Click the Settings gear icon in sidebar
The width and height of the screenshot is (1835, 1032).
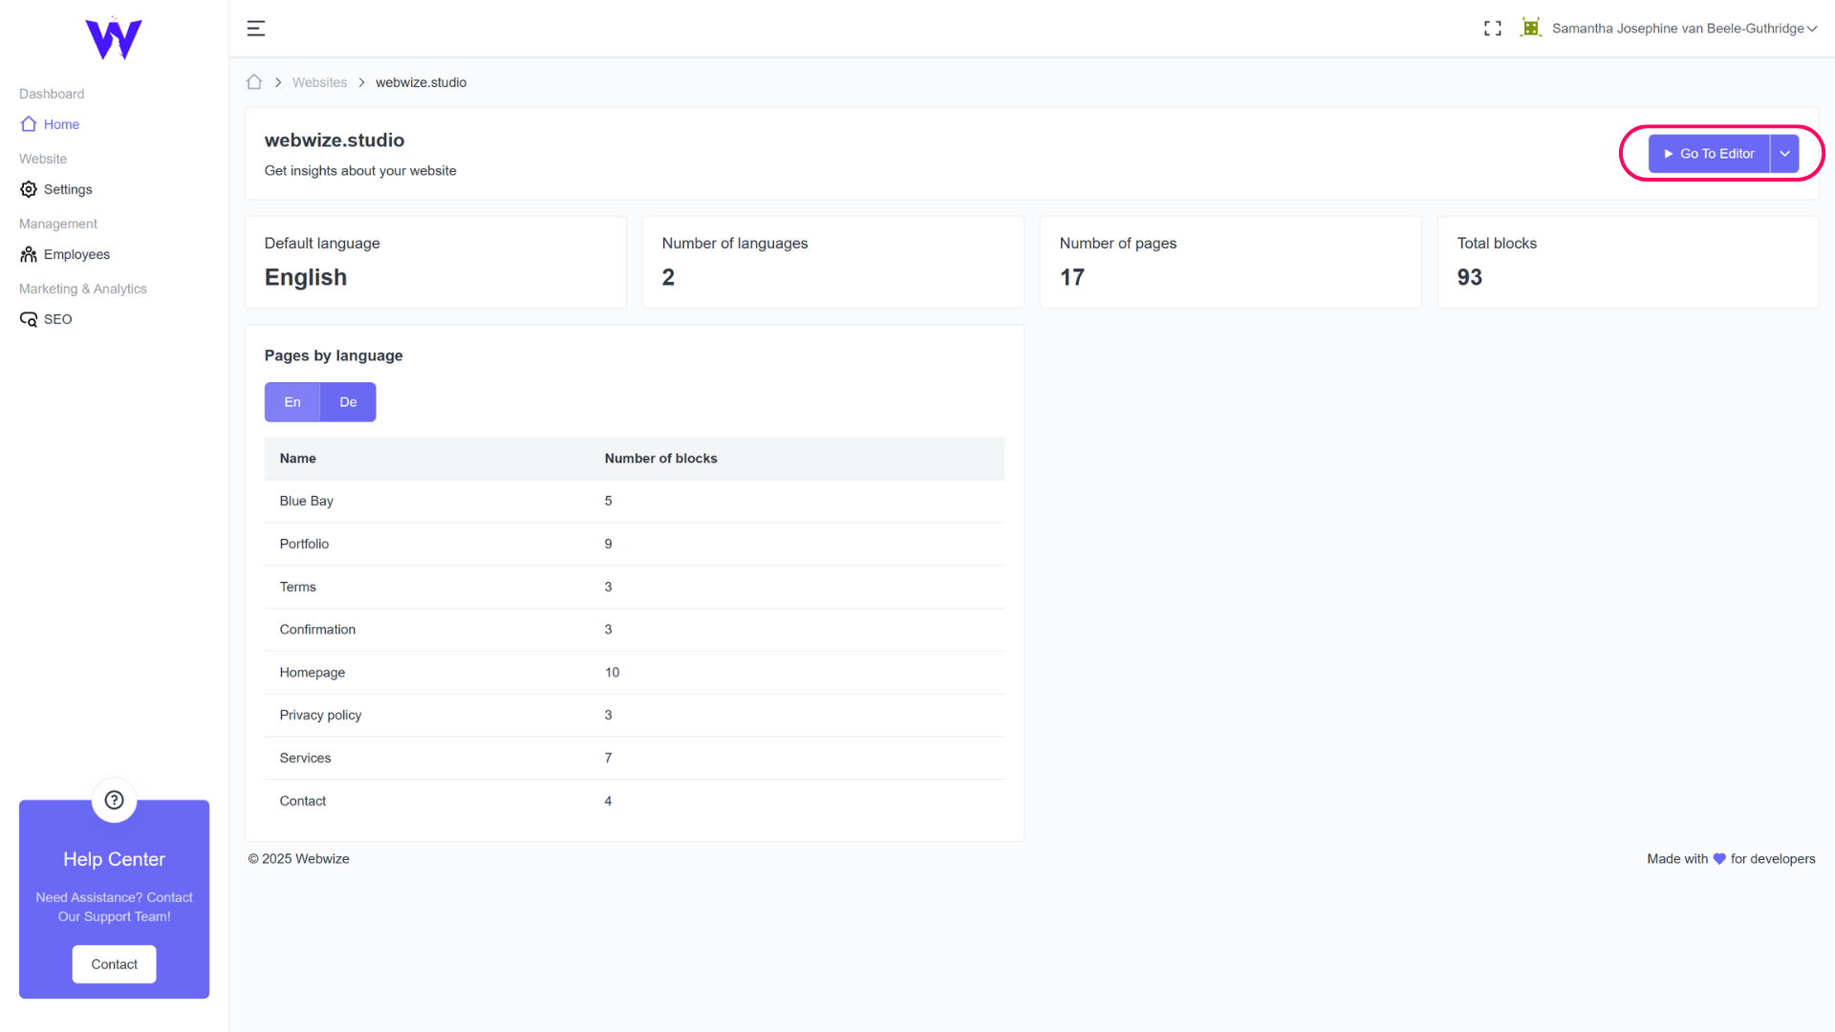pos(29,189)
